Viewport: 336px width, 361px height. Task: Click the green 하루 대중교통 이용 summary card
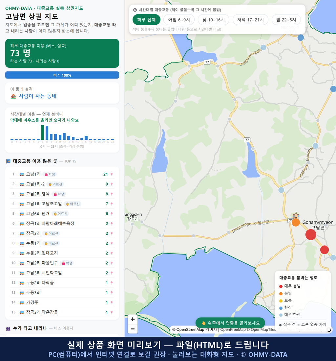(x=62, y=53)
